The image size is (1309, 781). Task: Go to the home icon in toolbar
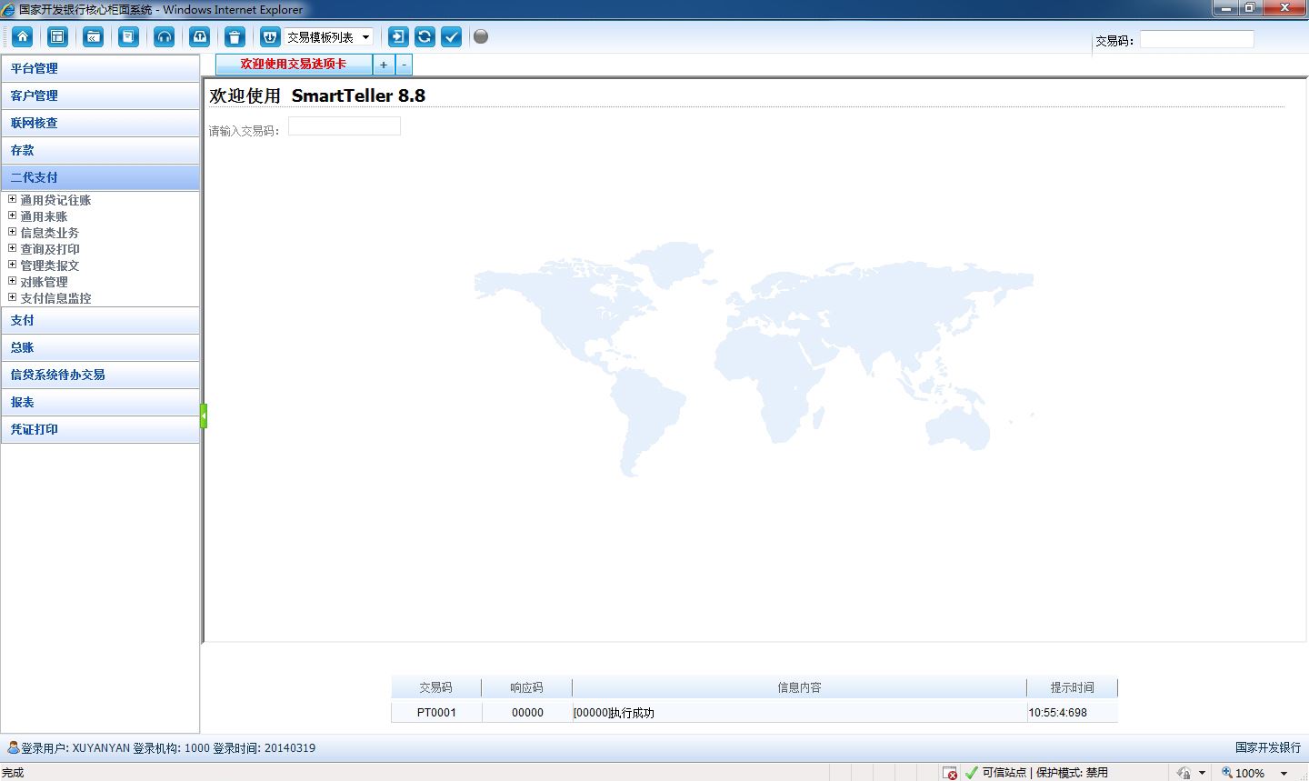[23, 36]
